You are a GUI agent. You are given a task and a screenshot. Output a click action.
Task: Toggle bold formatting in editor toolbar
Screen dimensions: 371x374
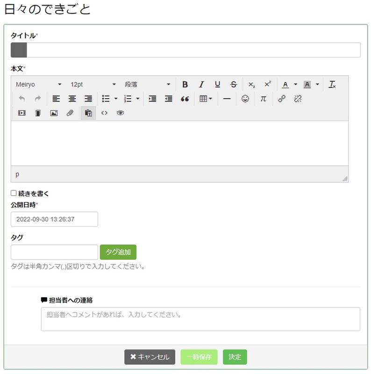pos(185,85)
